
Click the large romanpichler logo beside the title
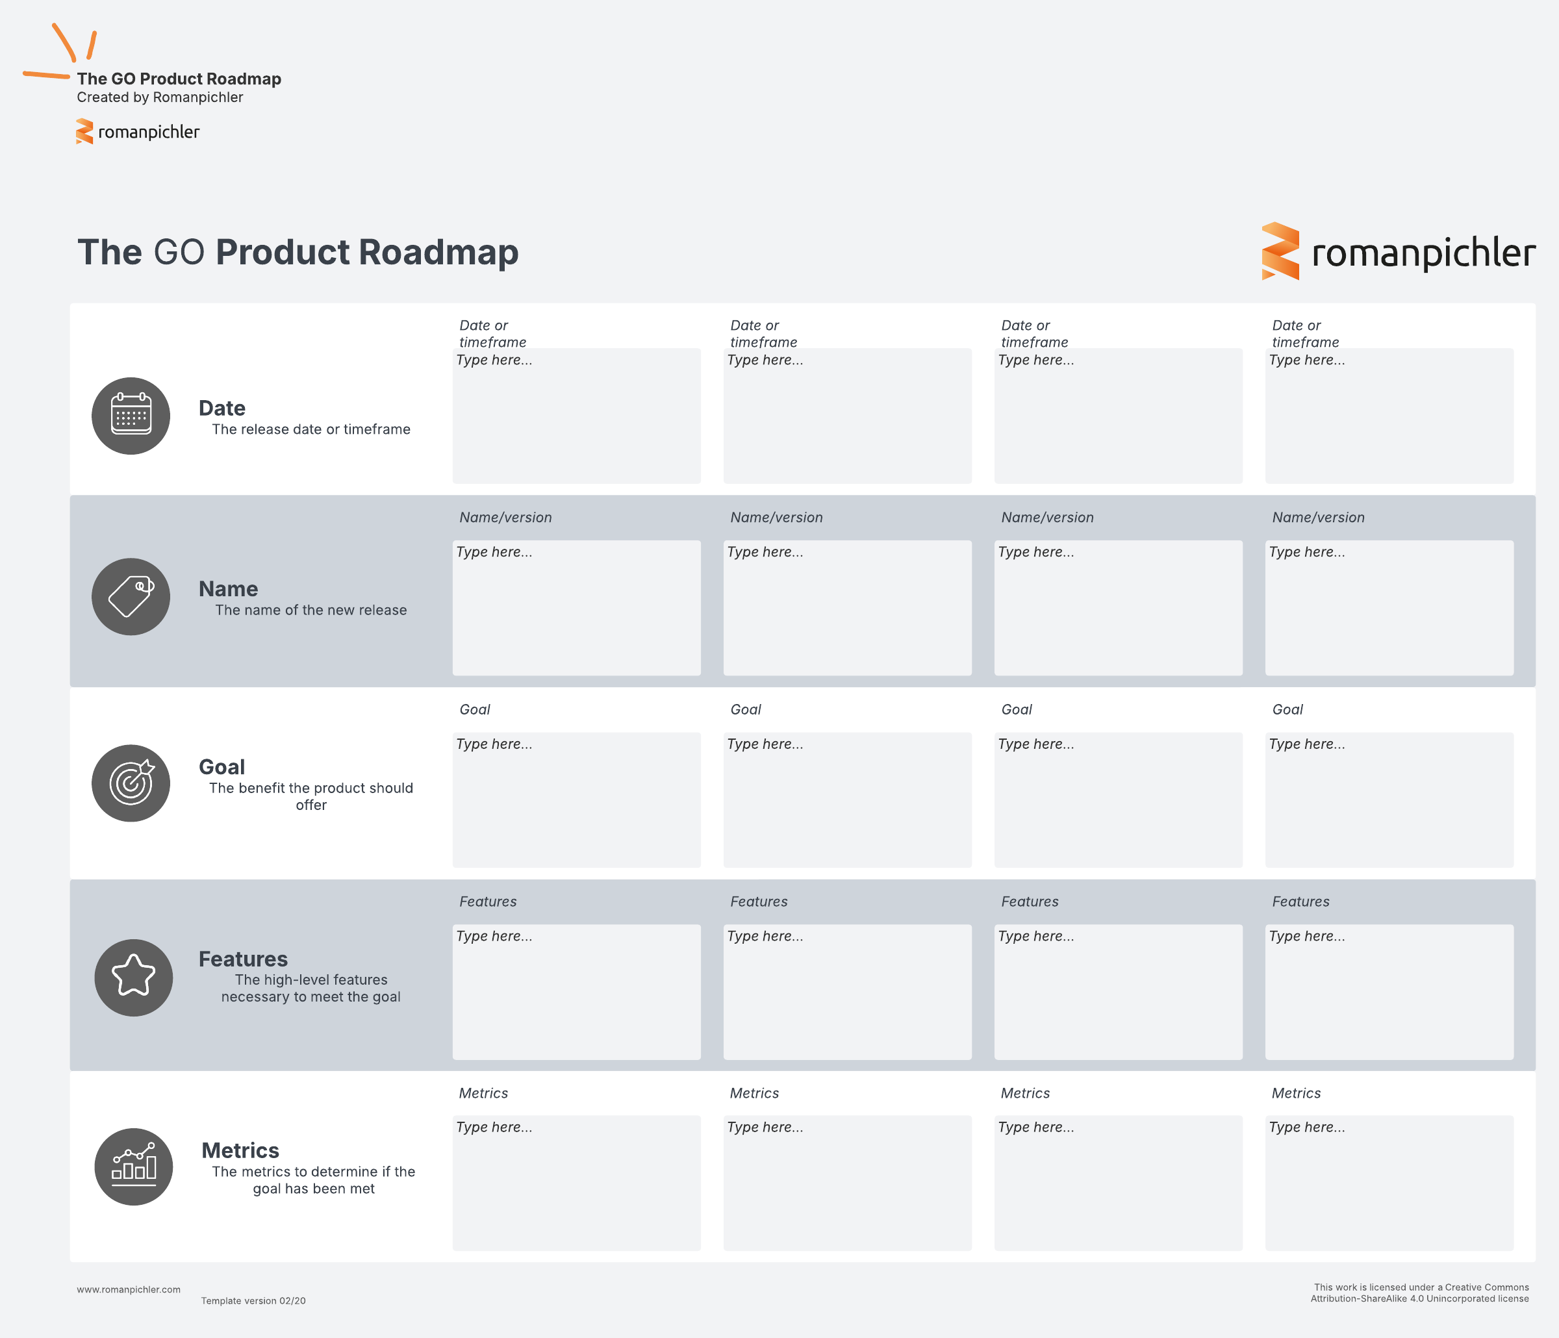point(1398,251)
